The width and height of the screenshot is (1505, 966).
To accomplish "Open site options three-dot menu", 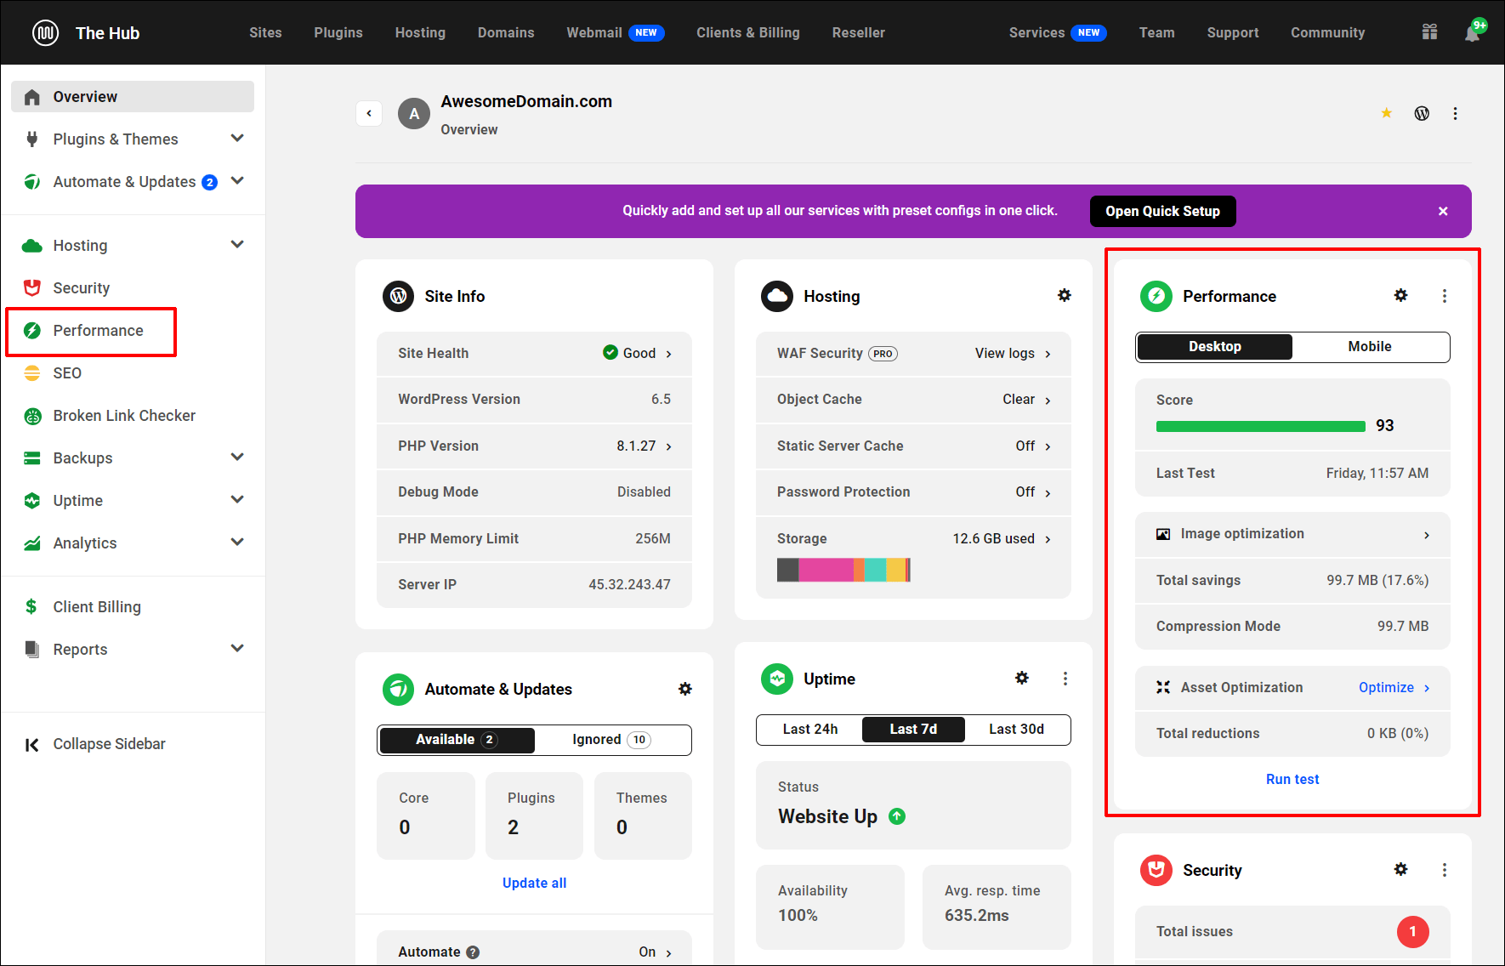I will coord(1455,113).
